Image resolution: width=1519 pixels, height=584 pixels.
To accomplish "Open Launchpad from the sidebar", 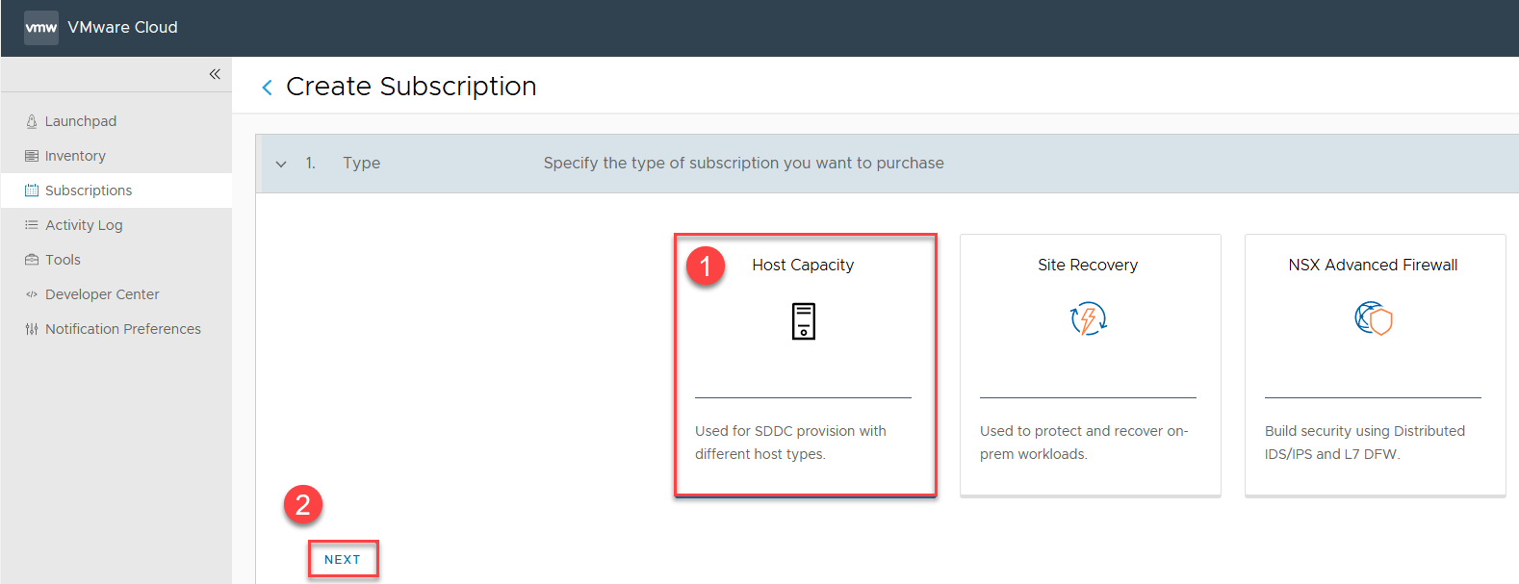I will 80,121.
